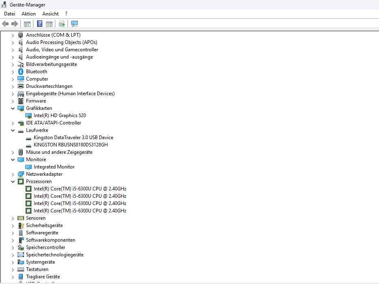Click the Tastaturen keyboard icon
The height and width of the screenshot is (284, 379).
pyautogui.click(x=21, y=269)
